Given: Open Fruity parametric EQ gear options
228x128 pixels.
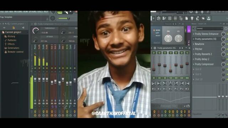Looking at the screenshot, I should 155,48.
